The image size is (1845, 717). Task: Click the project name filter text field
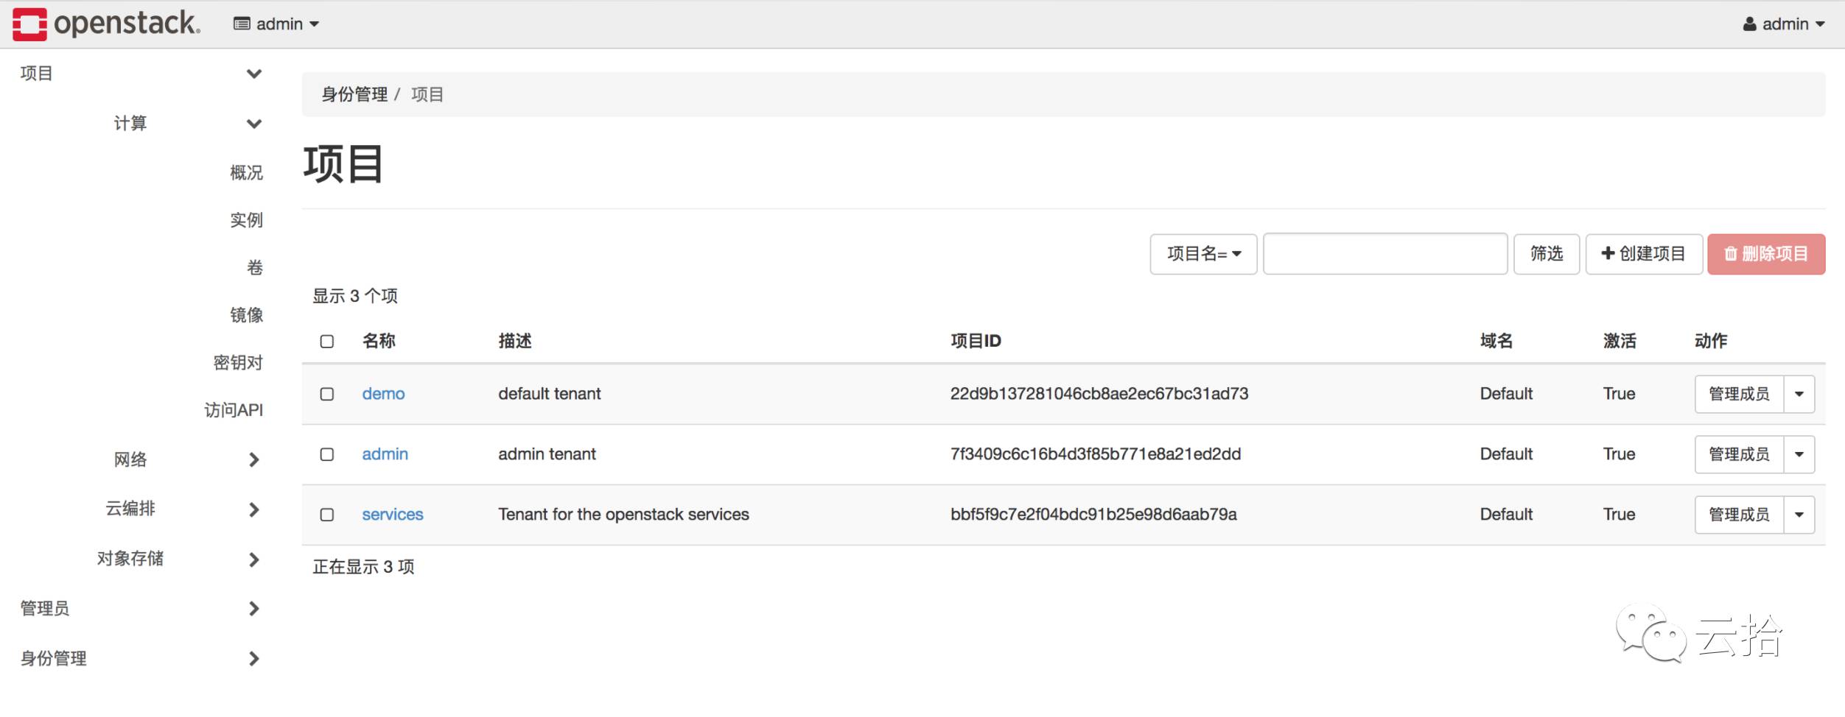coord(1384,254)
